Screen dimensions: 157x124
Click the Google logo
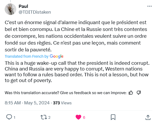point(56,56)
